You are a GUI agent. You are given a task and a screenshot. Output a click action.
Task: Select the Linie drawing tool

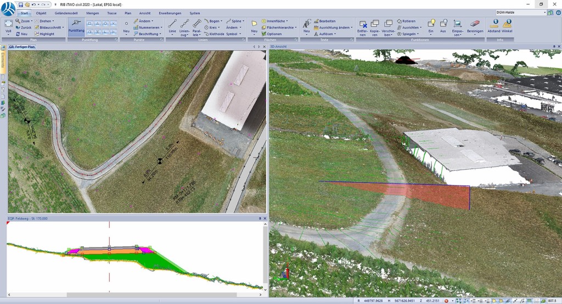point(172,26)
